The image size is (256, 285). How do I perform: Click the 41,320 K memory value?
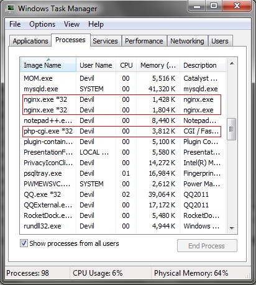162,89
